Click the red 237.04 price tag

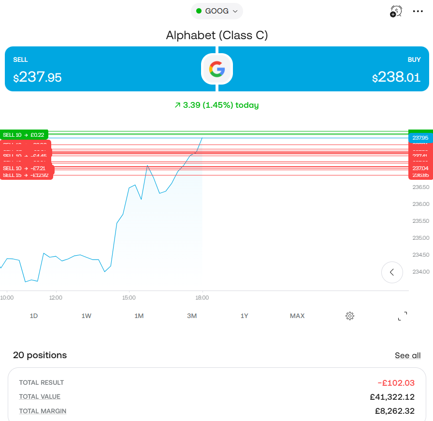tap(420, 168)
